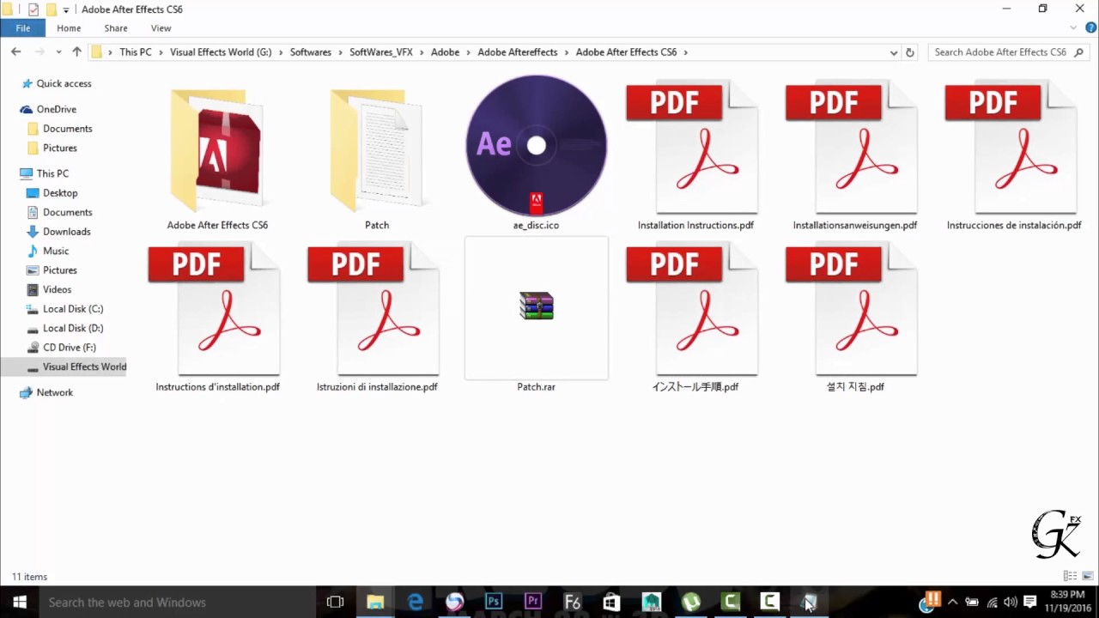Open the Windows Start menu

click(x=20, y=603)
